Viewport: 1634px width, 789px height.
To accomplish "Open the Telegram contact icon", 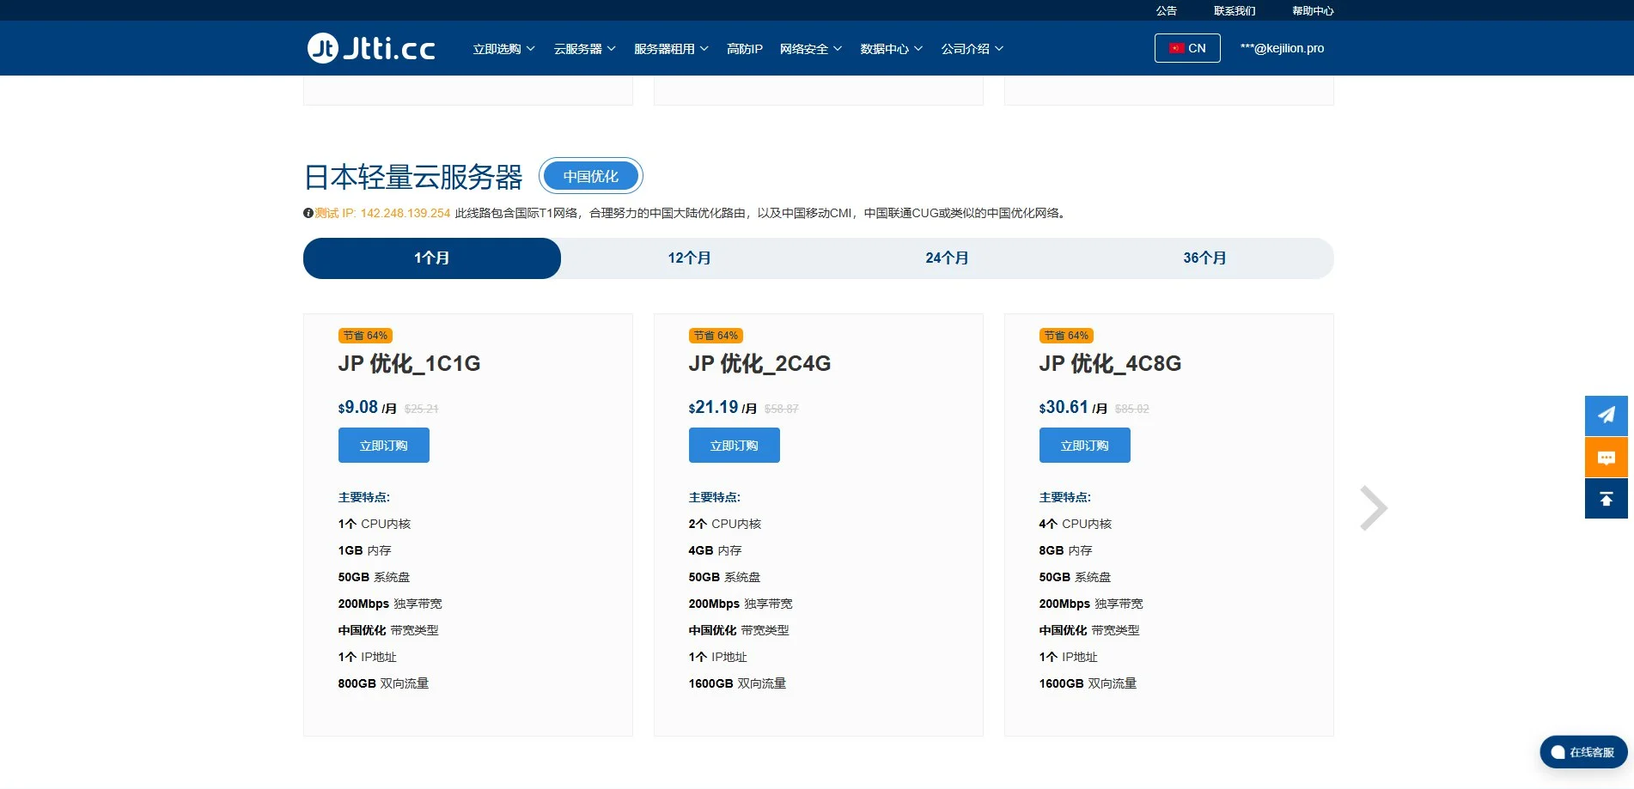I will click(x=1606, y=416).
